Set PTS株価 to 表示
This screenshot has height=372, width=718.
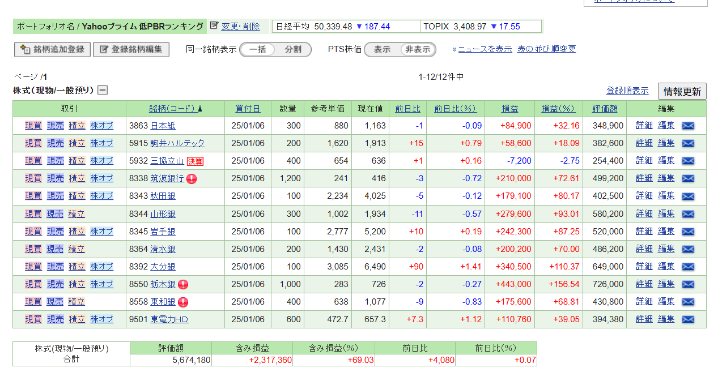[382, 50]
